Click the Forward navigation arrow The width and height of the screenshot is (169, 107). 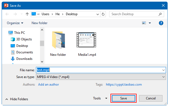[15, 14]
